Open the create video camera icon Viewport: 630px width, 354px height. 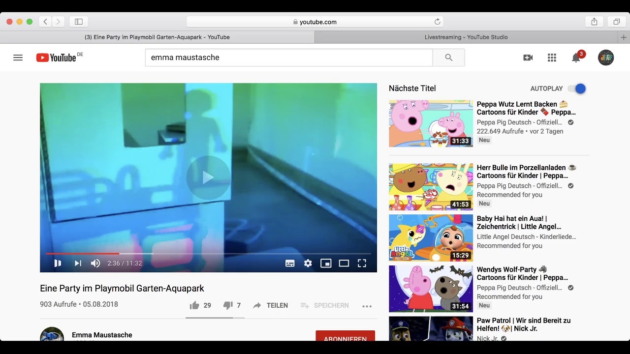coord(528,58)
